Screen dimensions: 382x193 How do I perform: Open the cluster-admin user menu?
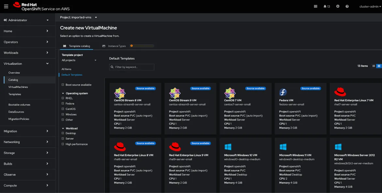[x=370, y=7]
